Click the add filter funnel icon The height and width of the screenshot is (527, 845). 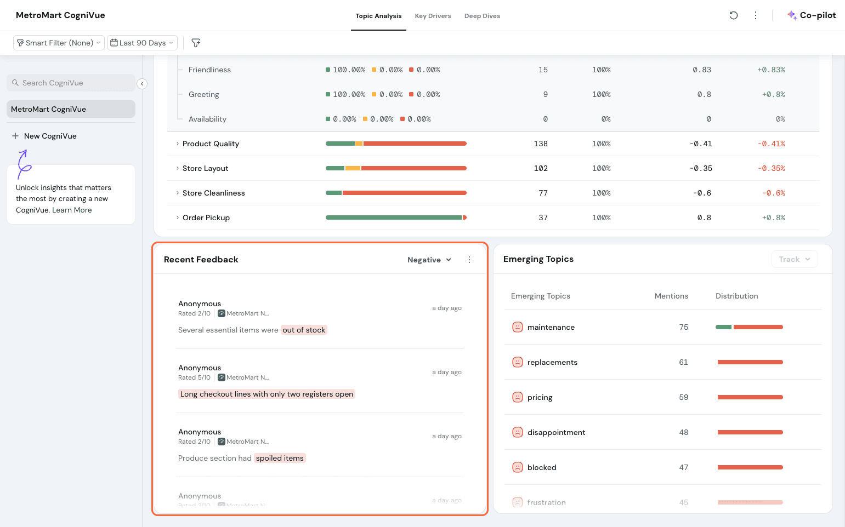196,43
